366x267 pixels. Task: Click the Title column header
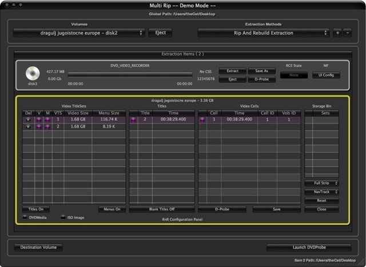(x=145, y=113)
